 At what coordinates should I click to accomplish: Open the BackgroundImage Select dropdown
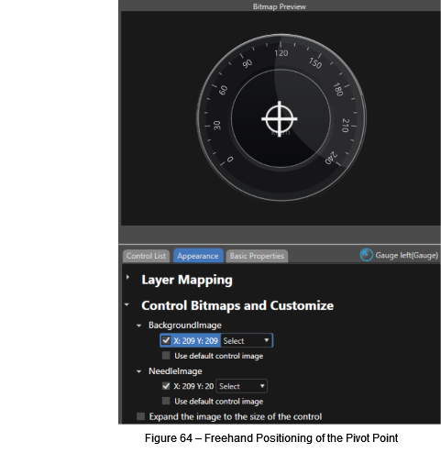click(247, 340)
